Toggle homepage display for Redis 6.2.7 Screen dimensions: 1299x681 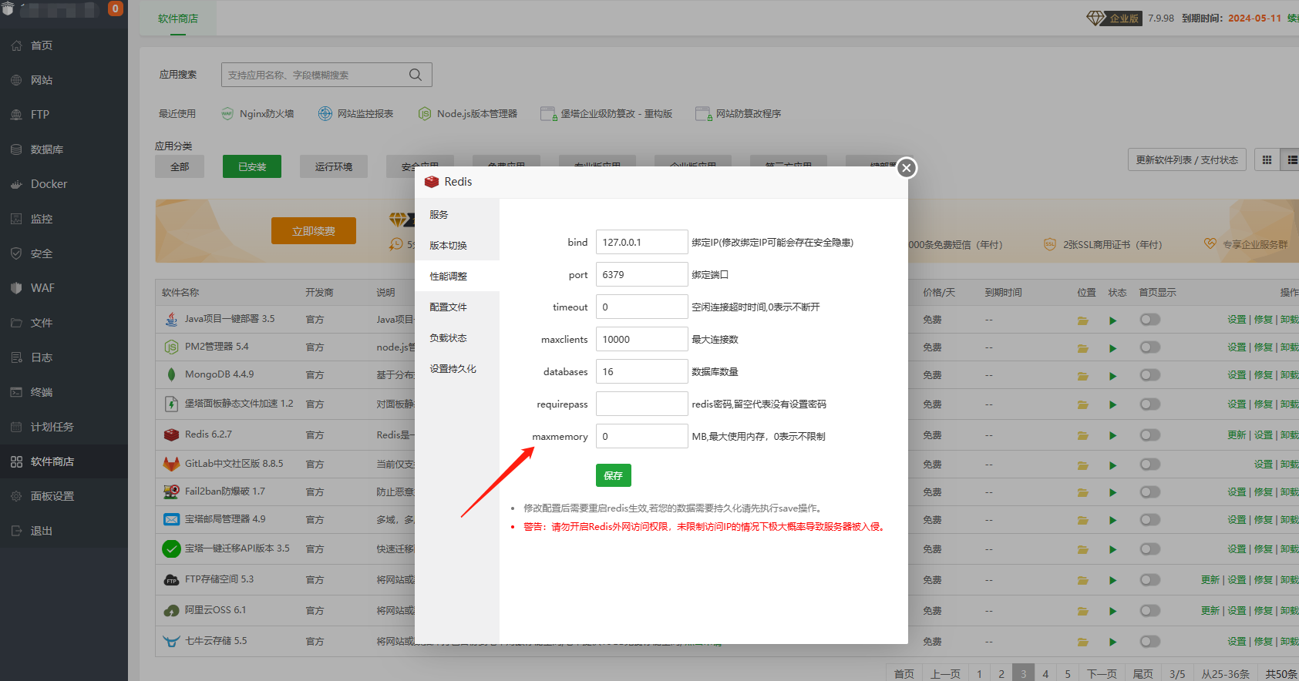click(x=1150, y=435)
